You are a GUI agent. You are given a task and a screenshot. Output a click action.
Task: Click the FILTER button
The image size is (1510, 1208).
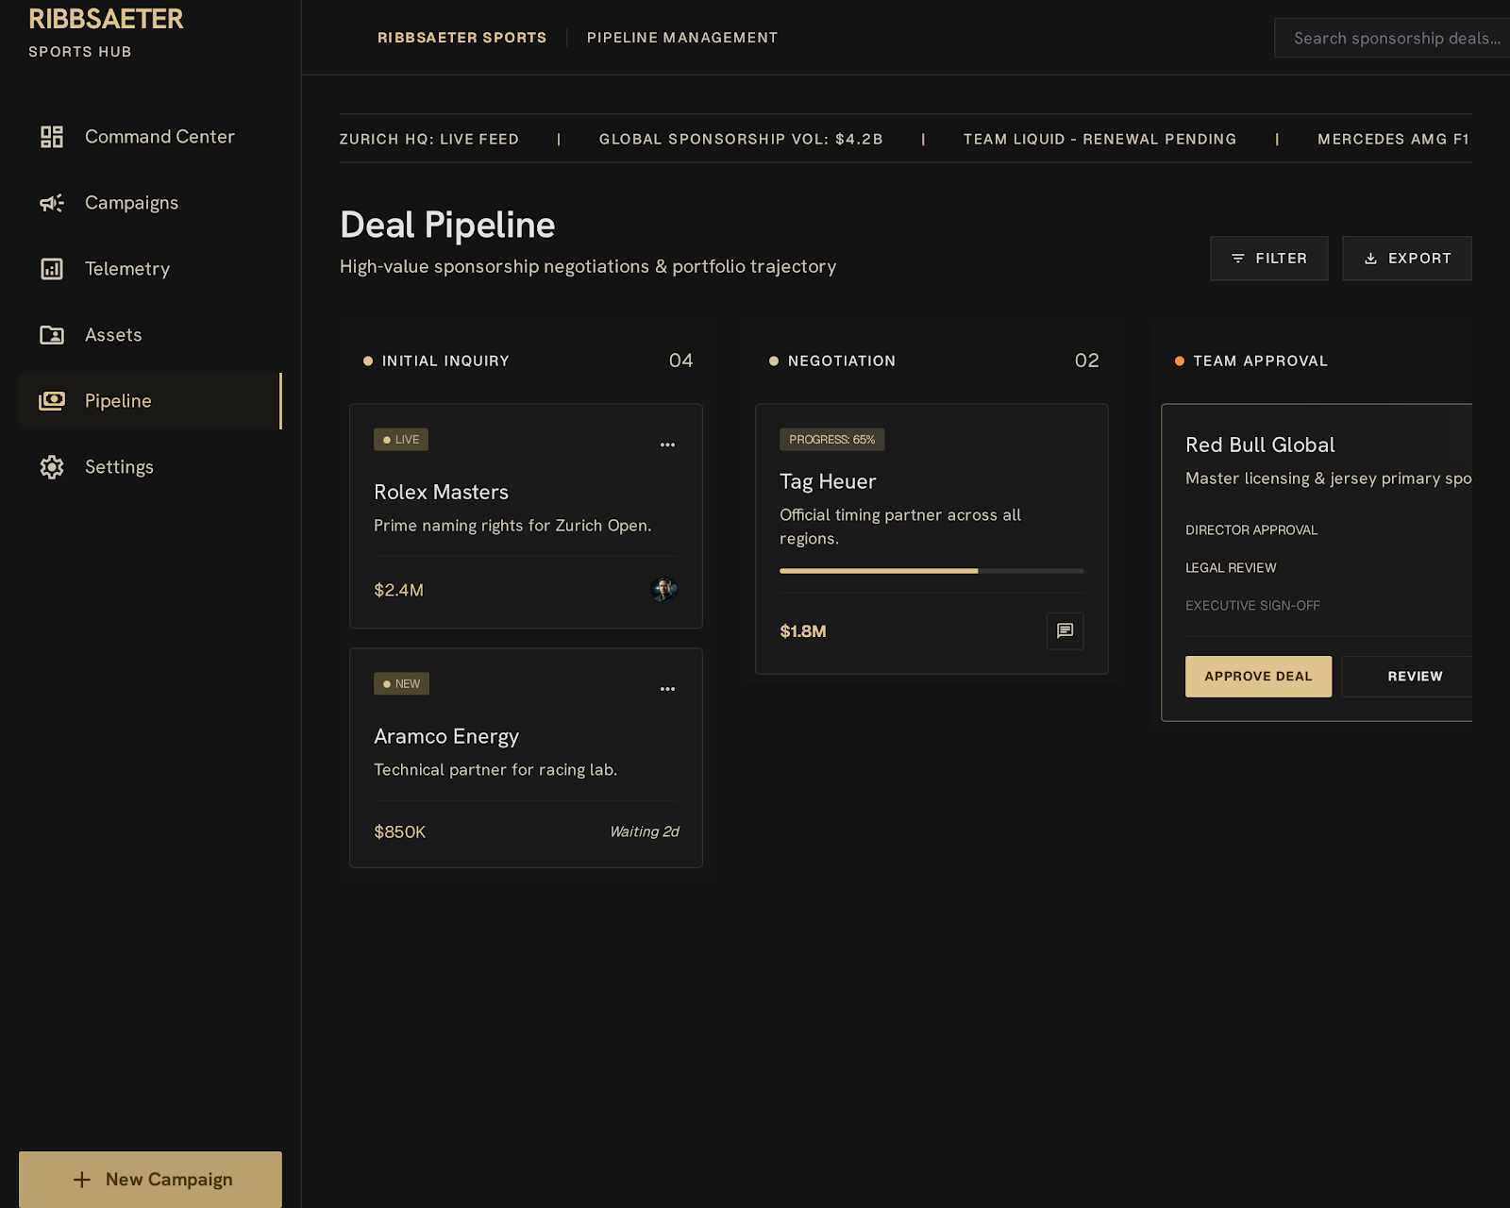pyautogui.click(x=1268, y=259)
